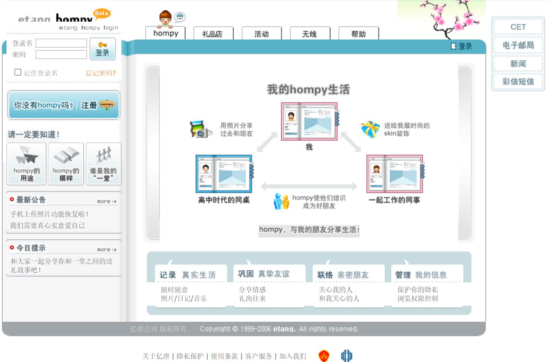Click the blue certification icon in footer
The width and height of the screenshot is (550, 362).
(x=347, y=356)
